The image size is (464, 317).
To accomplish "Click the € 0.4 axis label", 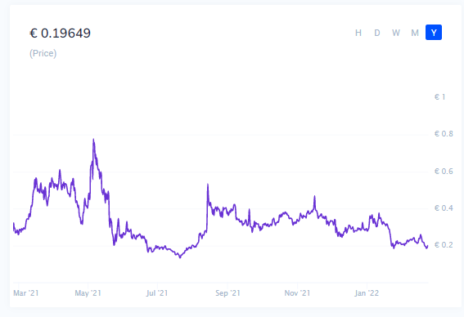I will [444, 208].
